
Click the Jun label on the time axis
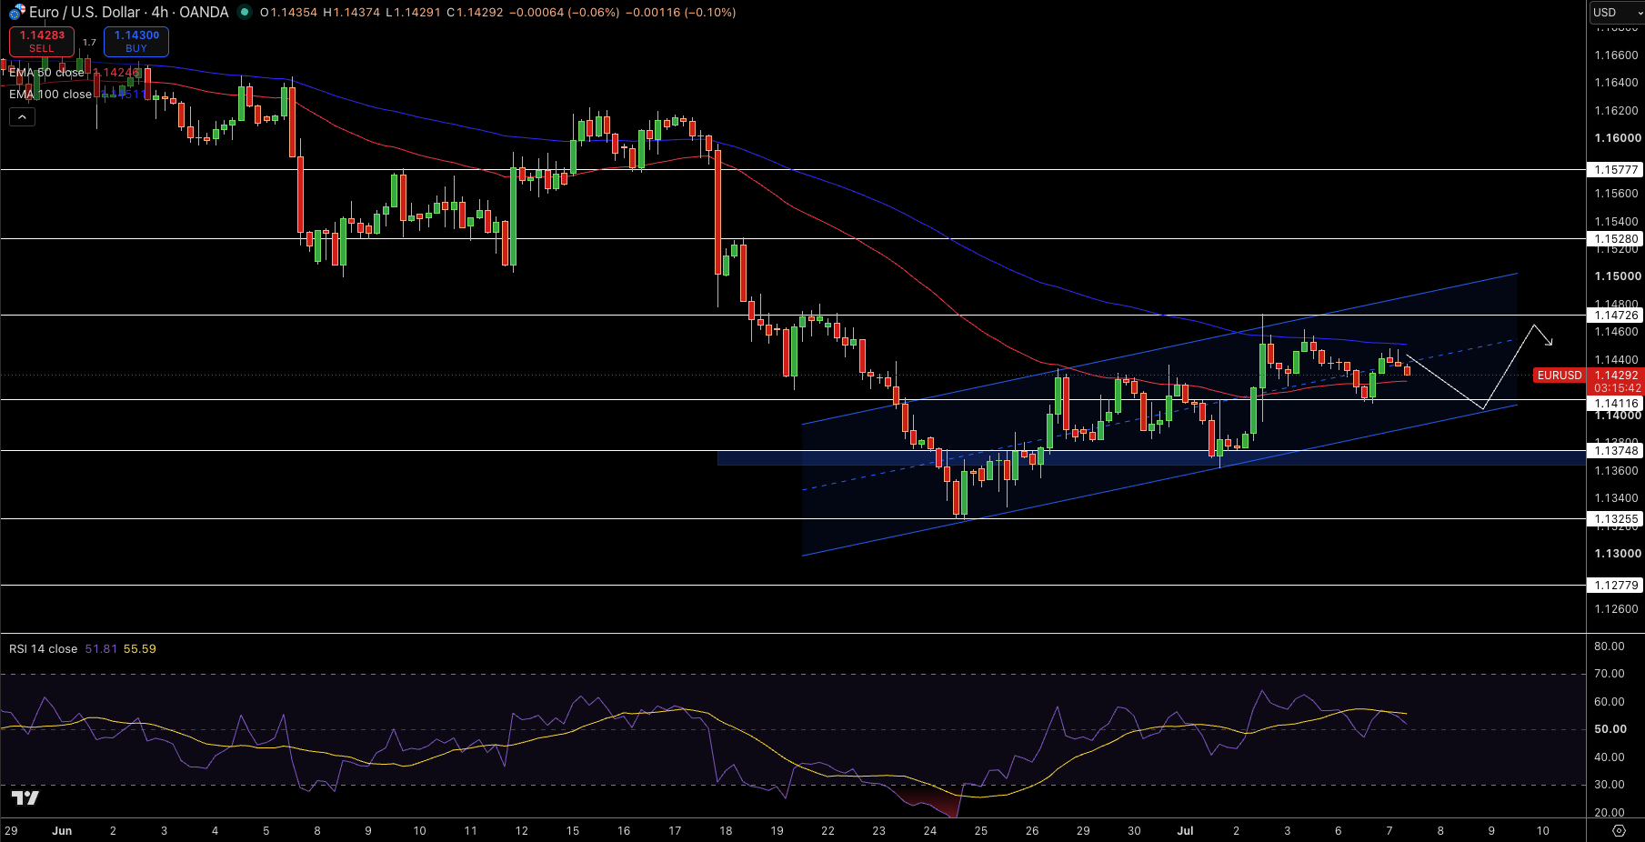click(x=62, y=831)
